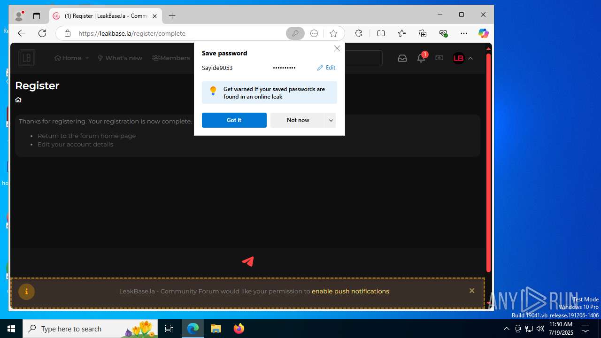Open the tab actions menu icon

pyautogui.click(x=37, y=16)
